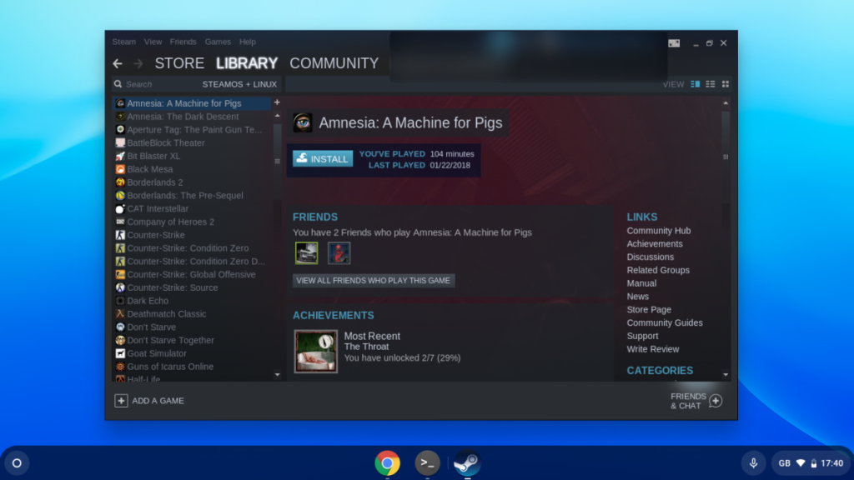Click the down arrow under the game list
Image resolution: width=854 pixels, height=480 pixels.
click(276, 376)
